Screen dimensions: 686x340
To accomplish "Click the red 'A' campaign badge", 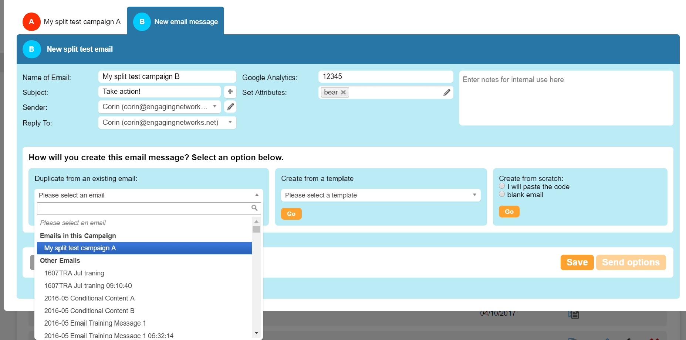I will point(31,21).
